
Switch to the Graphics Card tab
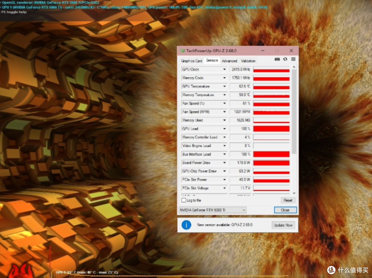pos(192,61)
